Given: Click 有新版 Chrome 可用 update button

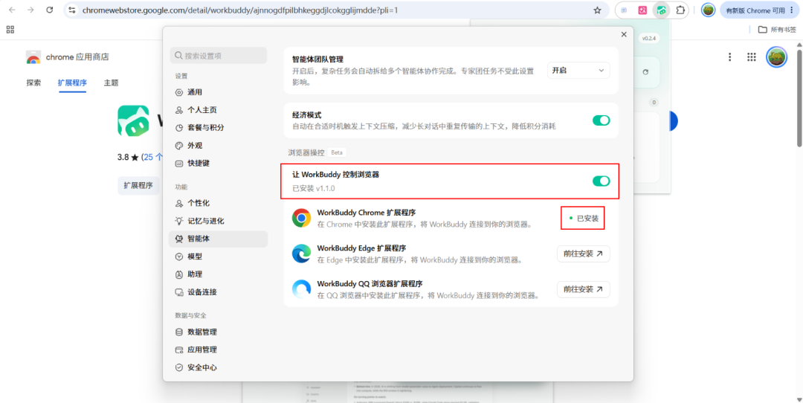Looking at the screenshot, I should (x=758, y=10).
